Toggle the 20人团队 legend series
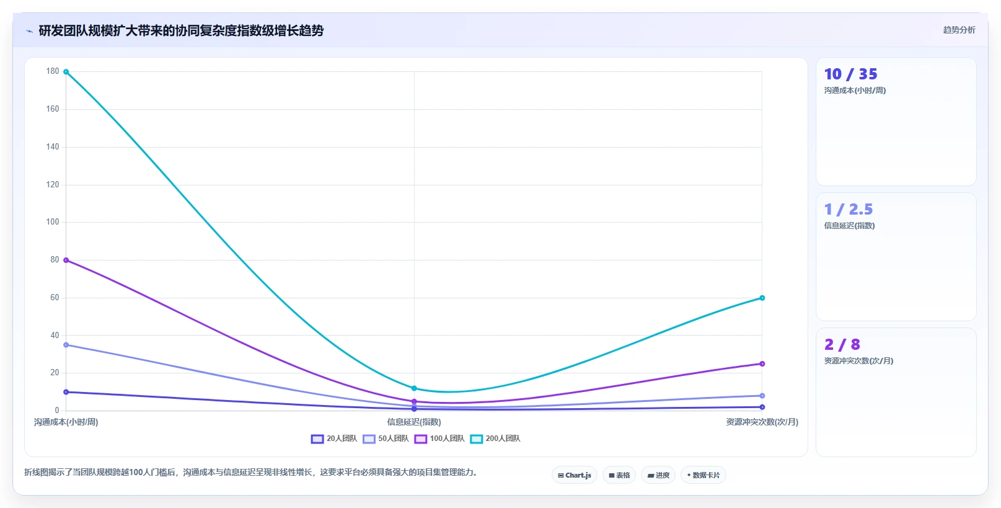The height and width of the screenshot is (508, 1001). [334, 439]
